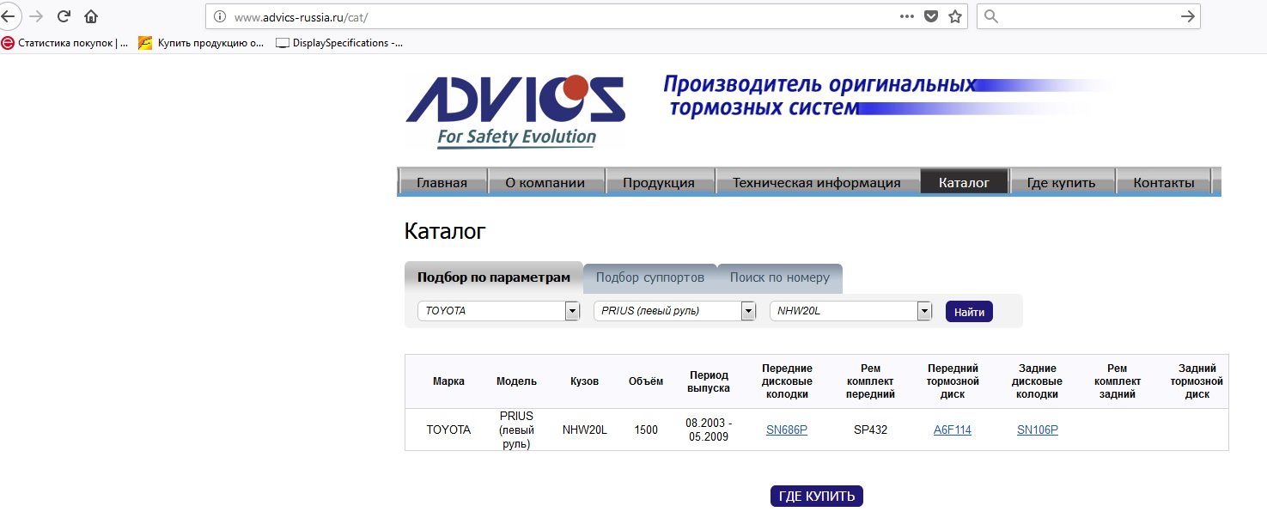Go back to the previous page
This screenshot has height=518, width=1267.
8,16
